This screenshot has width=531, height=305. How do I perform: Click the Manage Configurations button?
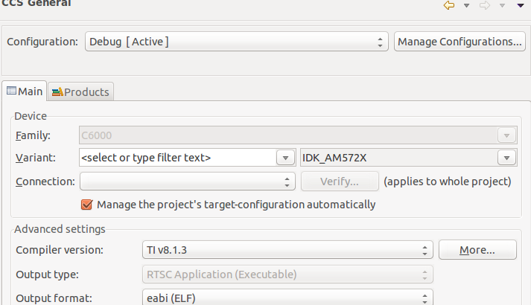tap(460, 42)
